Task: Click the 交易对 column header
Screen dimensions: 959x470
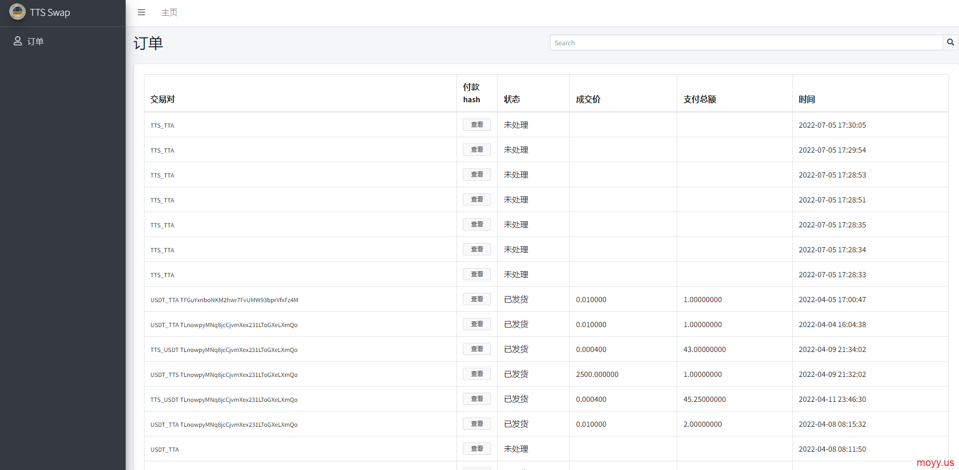Action: [x=162, y=99]
